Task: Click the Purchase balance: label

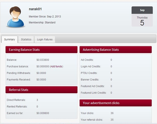Action: (18, 66)
